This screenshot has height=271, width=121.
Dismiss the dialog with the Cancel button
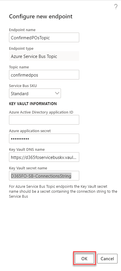pos(107,258)
